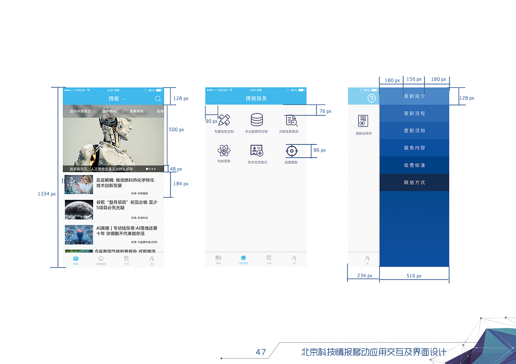Viewport: 516px width, 364px height.
Task: Open the search magnifier in 情报 header
Action: pyautogui.click(x=158, y=98)
